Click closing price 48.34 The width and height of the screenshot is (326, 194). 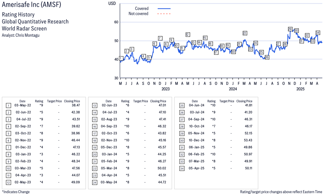point(76,161)
